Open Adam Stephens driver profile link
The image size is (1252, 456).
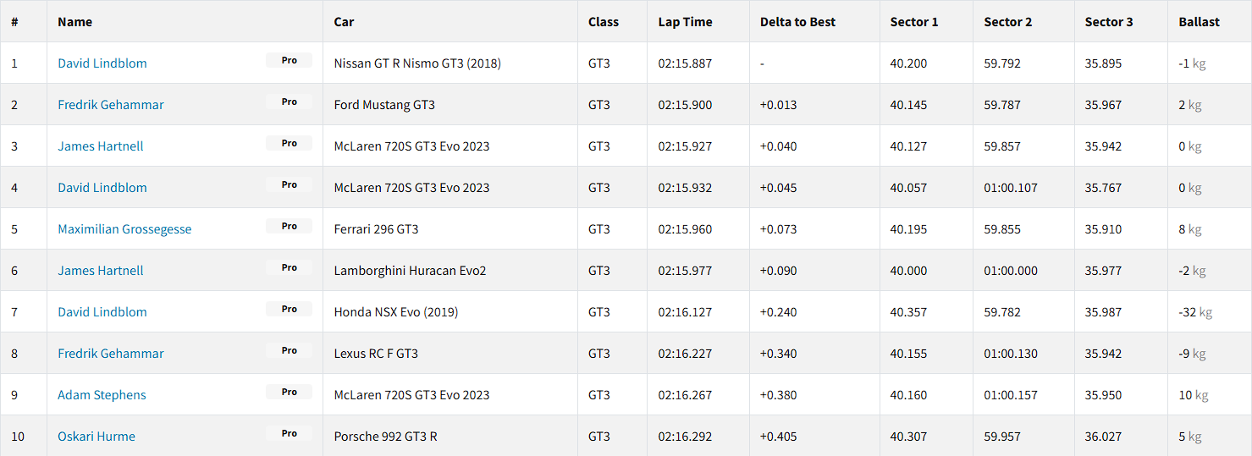point(102,395)
